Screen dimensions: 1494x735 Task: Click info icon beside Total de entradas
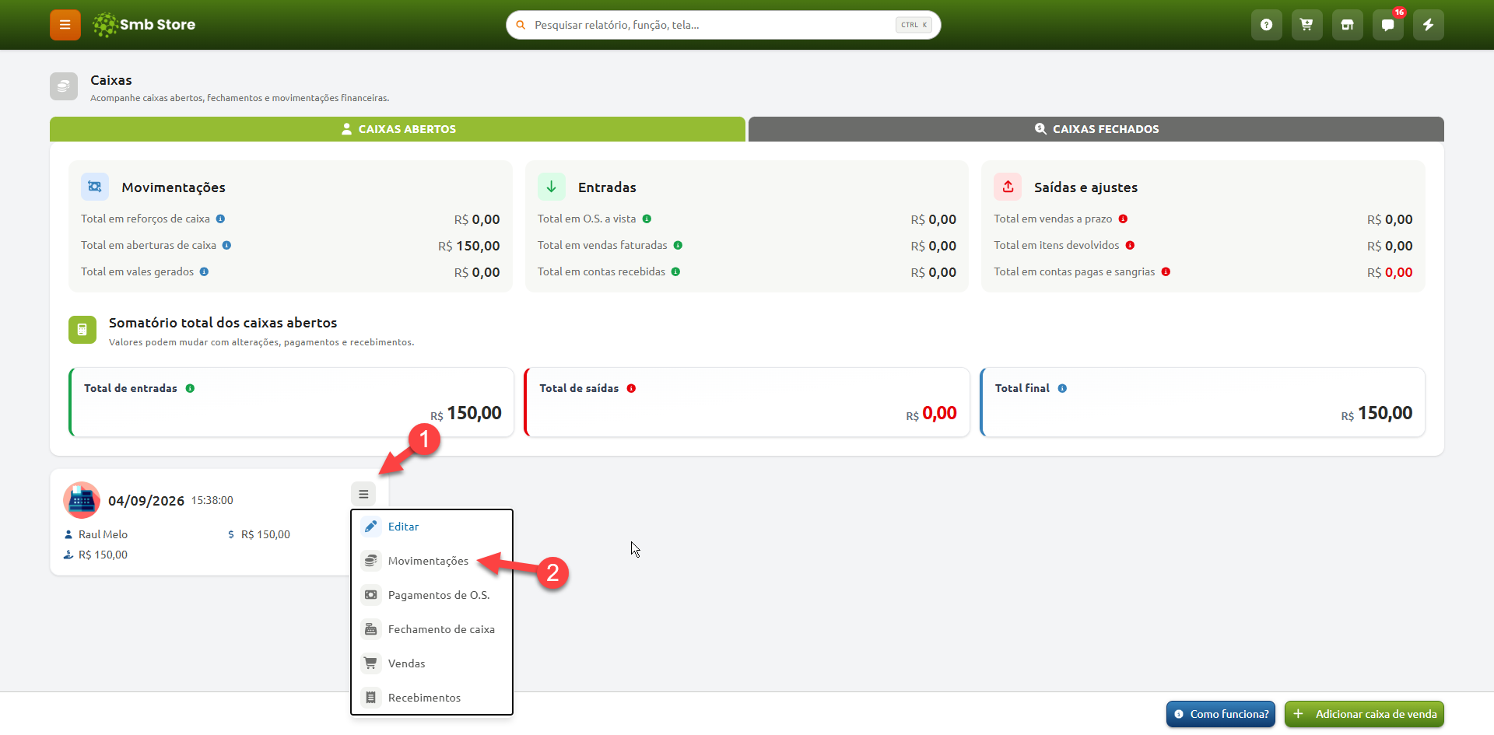pos(191,389)
